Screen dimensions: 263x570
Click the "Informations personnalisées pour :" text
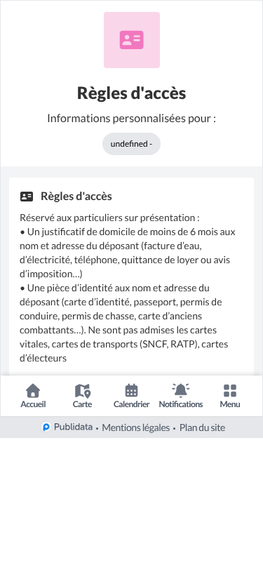(132, 119)
